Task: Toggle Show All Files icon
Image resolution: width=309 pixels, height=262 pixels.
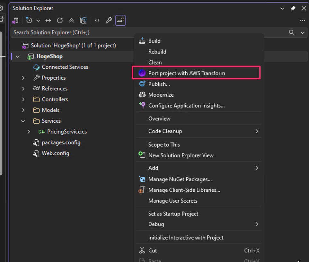Action: tap(83, 20)
